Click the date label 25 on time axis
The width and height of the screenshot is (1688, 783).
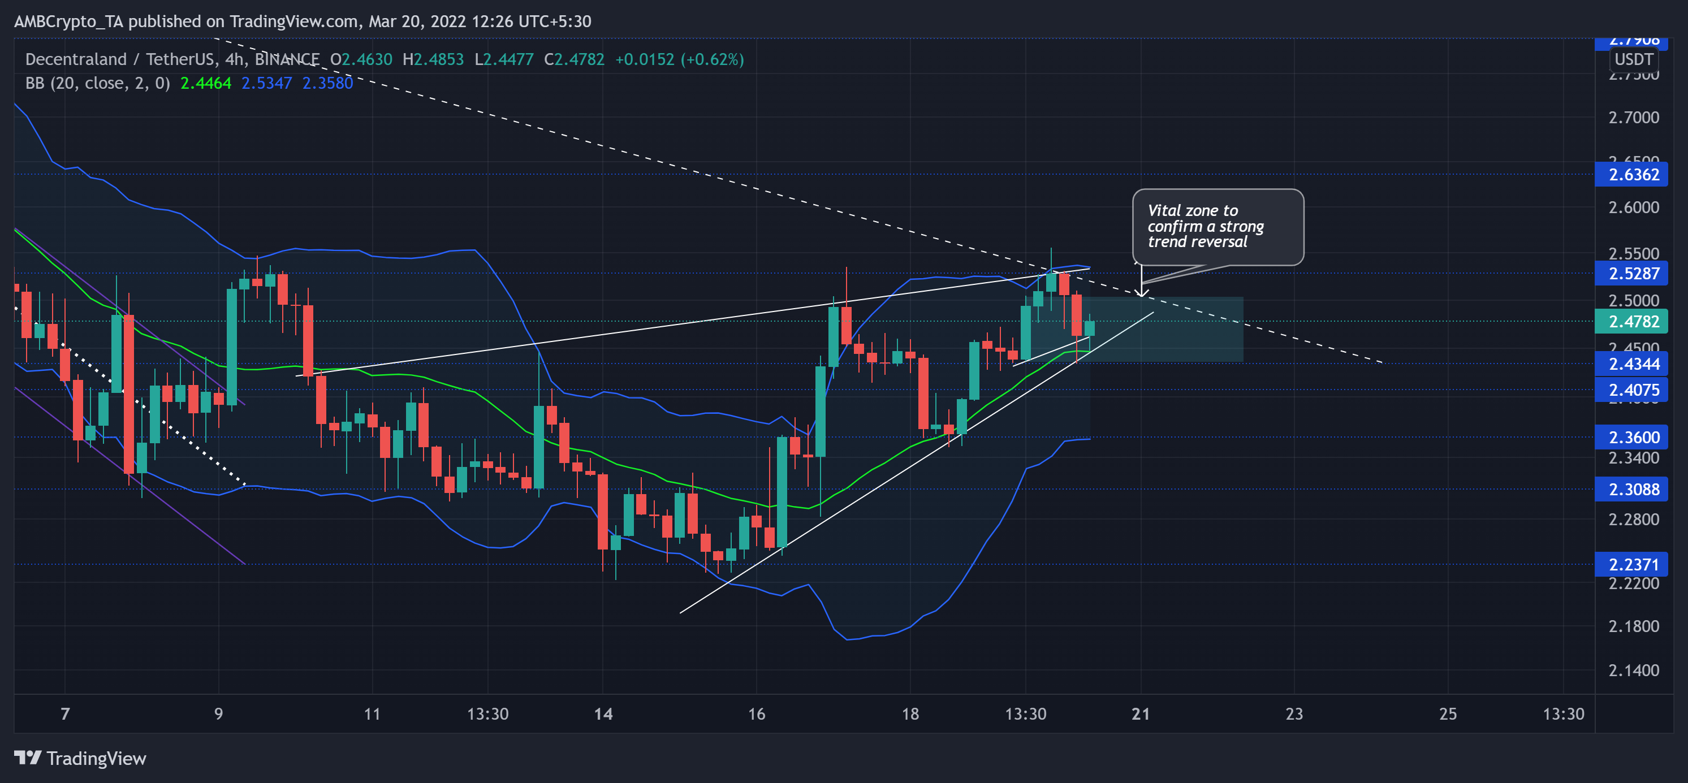click(1448, 713)
